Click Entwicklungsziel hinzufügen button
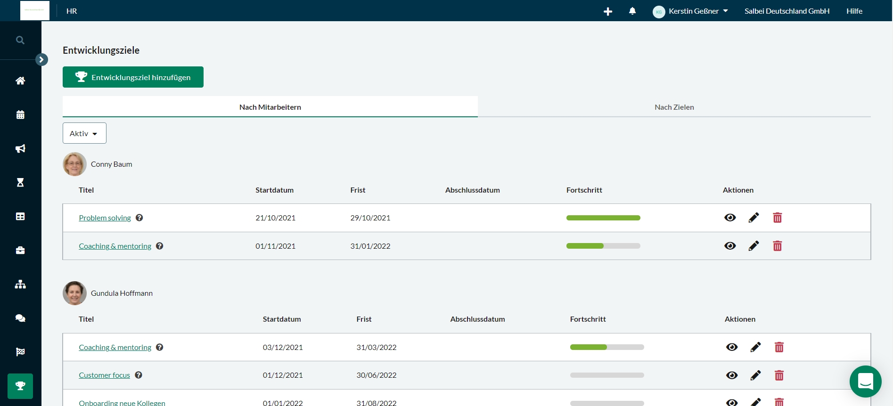Image resolution: width=893 pixels, height=406 pixels. click(133, 77)
